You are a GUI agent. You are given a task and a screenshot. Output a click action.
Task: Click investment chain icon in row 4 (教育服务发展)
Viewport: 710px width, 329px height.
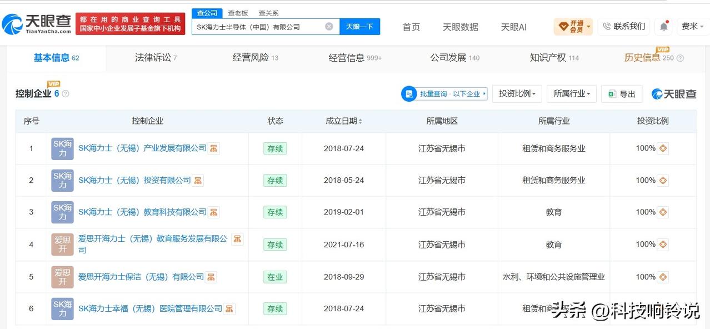point(662,245)
